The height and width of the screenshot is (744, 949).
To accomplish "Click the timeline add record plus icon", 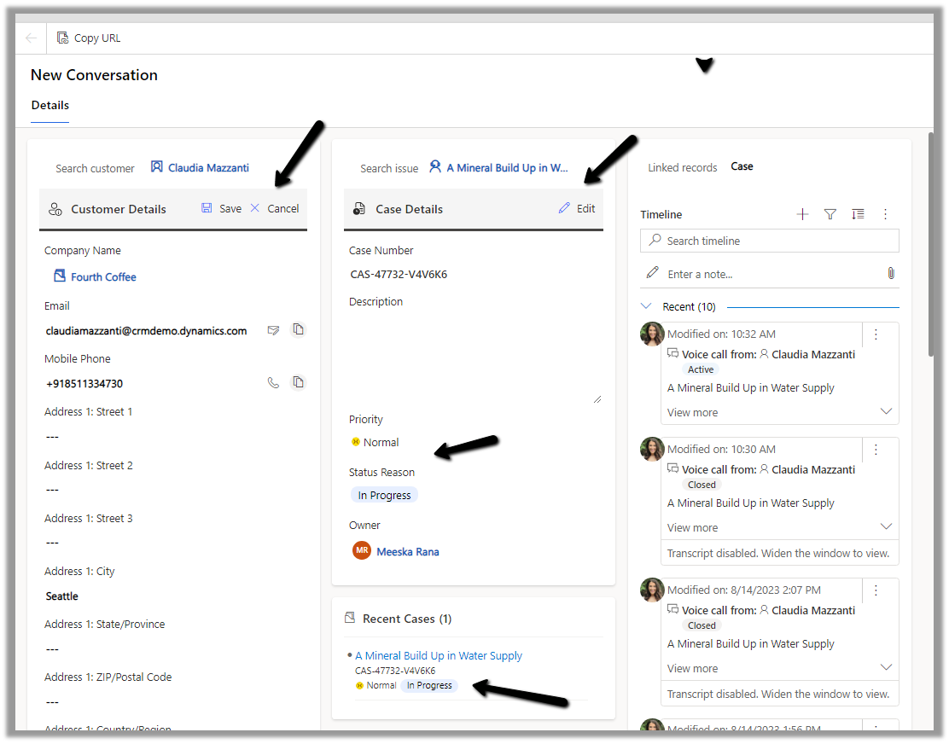I will (x=802, y=215).
